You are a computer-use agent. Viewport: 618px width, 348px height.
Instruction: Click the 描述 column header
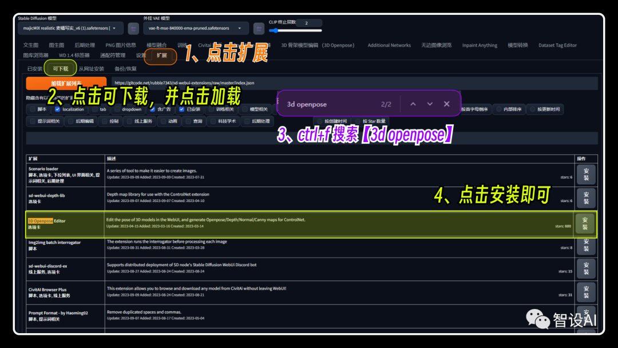click(x=112, y=159)
